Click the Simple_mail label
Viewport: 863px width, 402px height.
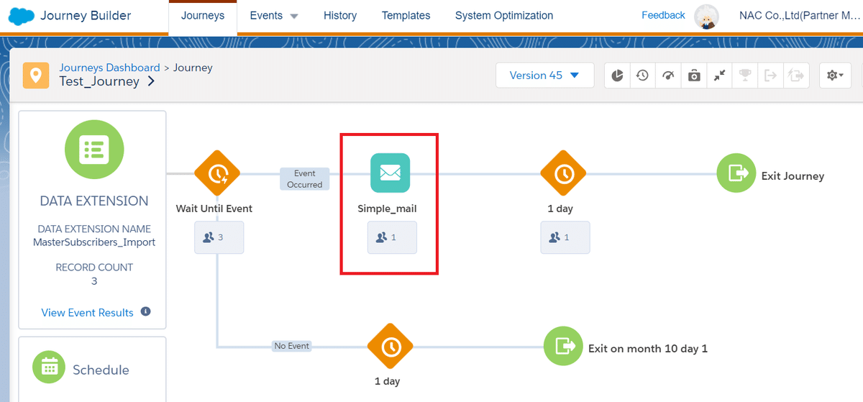387,209
